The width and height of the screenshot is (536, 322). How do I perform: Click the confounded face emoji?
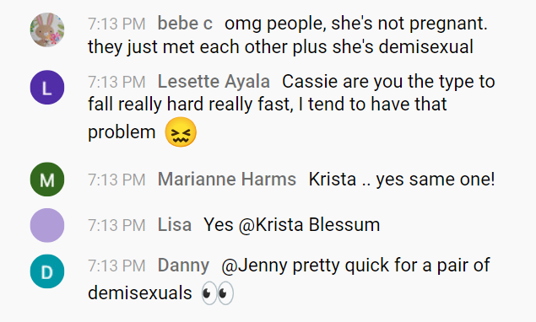point(181,132)
